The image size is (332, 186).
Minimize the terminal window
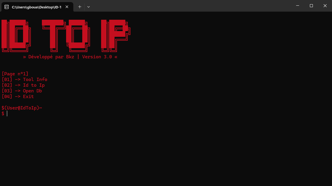click(298, 6)
